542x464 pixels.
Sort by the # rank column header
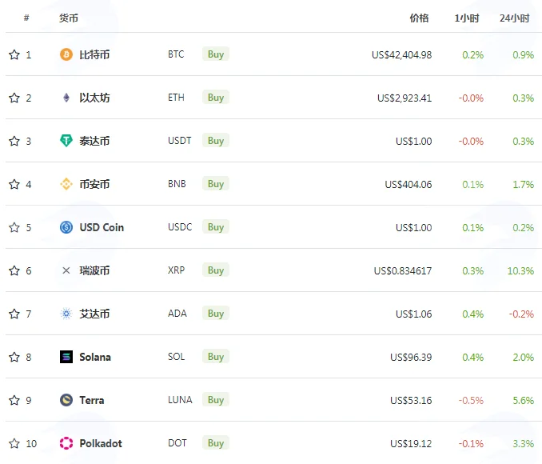[x=26, y=18]
